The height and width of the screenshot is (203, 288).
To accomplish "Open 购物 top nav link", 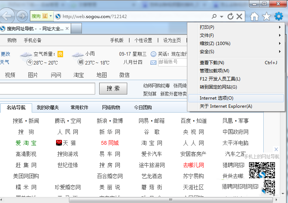I will (x=12, y=40).
